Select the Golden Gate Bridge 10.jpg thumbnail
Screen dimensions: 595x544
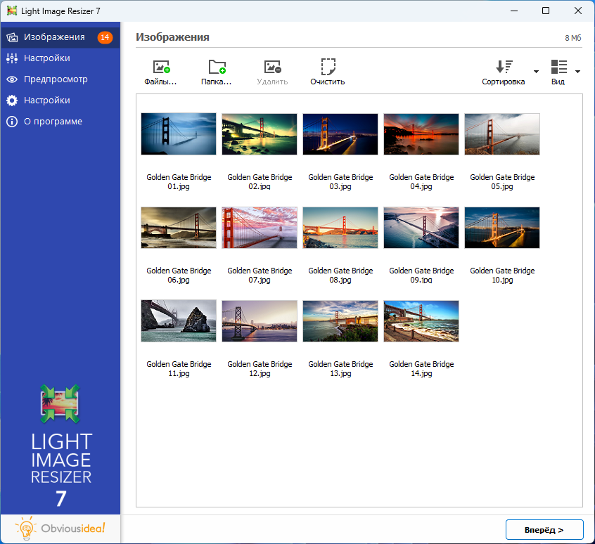point(502,228)
